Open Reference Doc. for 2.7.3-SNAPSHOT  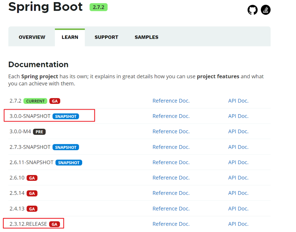(x=171, y=147)
